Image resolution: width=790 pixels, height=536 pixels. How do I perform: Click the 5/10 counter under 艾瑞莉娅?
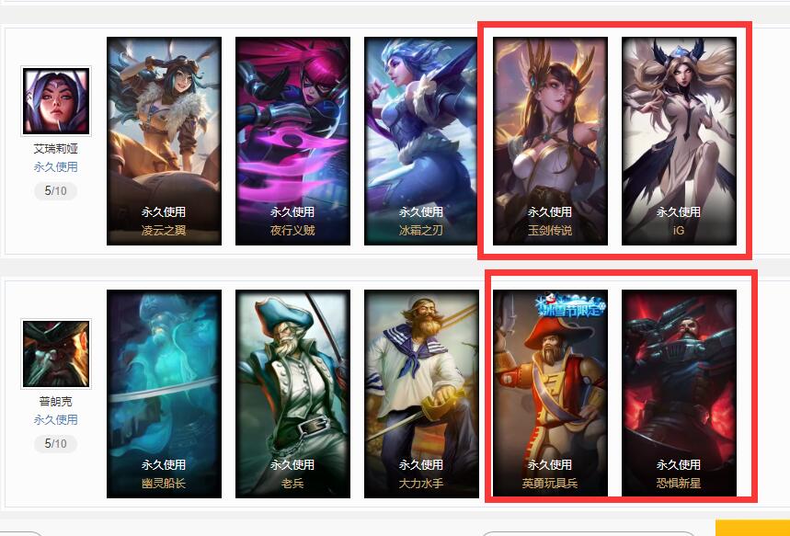pos(56,191)
